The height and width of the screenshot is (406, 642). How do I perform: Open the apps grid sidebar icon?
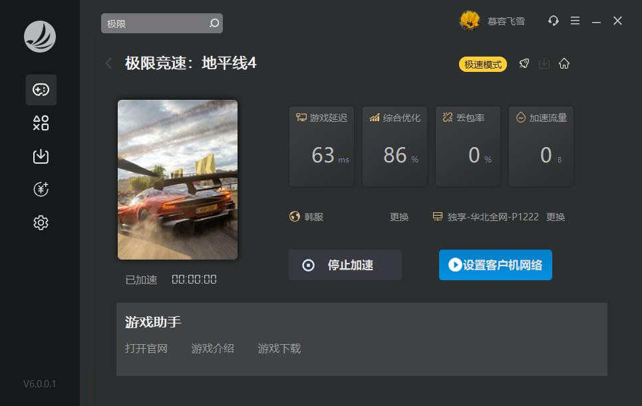(41, 123)
